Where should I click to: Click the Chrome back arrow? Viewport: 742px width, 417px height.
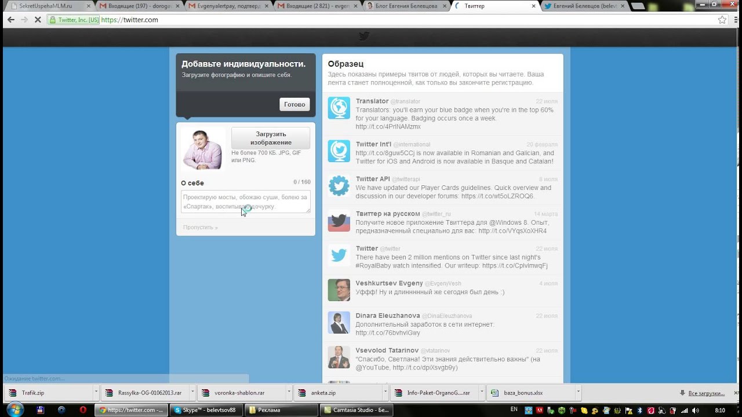point(10,20)
